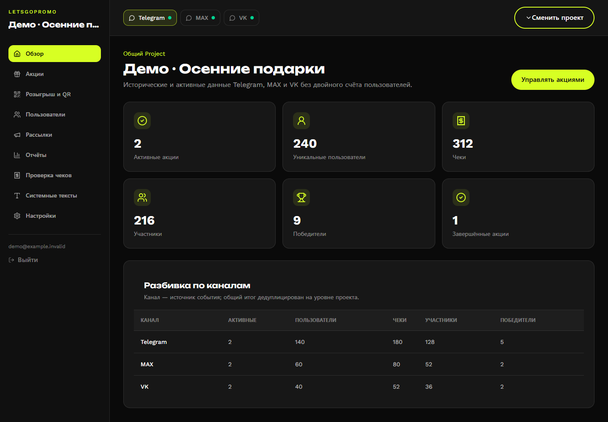Click the 1 Завершённые акции card
Image resolution: width=608 pixels, height=422 pixels.
point(518,214)
